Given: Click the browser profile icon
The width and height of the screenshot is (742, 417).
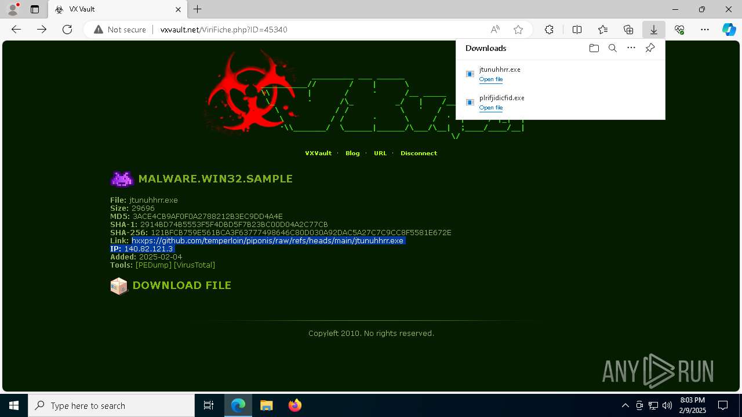Looking at the screenshot, I should click(x=13, y=9).
